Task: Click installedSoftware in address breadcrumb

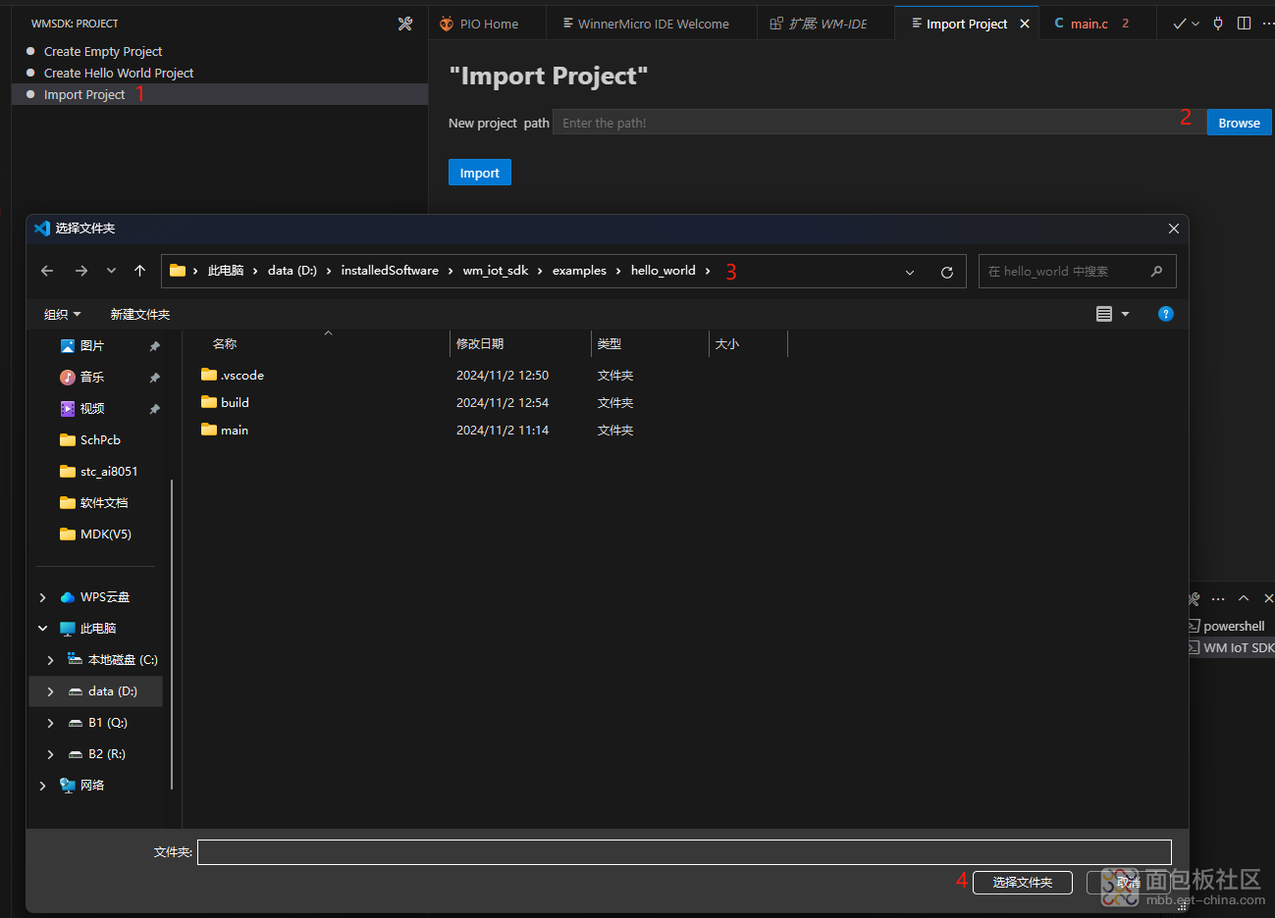Action: pyautogui.click(x=390, y=271)
